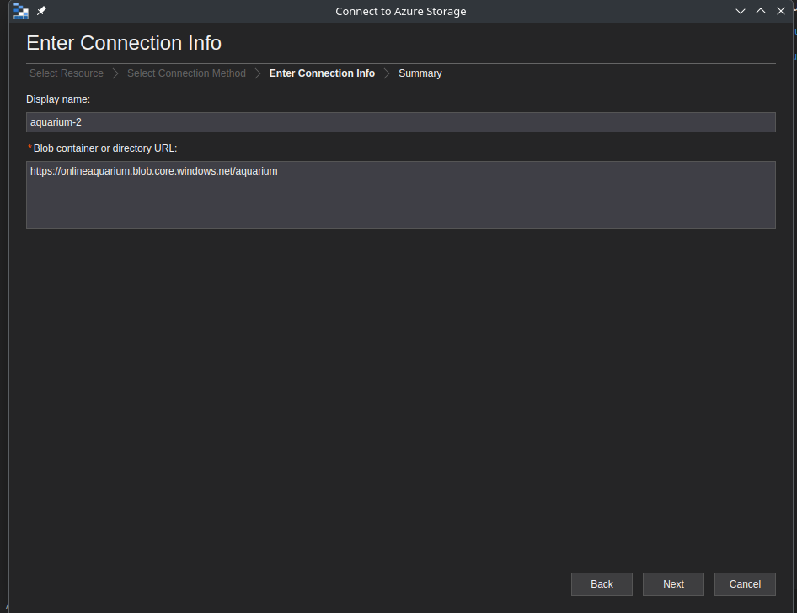Click the "Blob container or directory URL" label
Screen dimensions: 797x613
click(104, 148)
